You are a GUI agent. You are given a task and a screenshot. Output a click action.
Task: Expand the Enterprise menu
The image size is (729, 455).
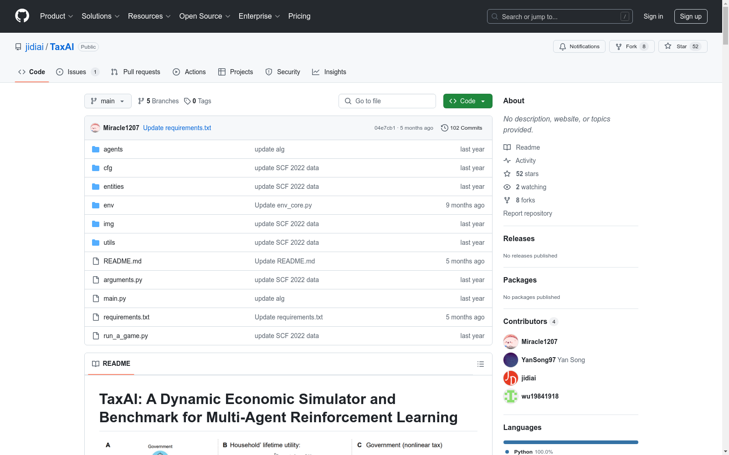pyautogui.click(x=259, y=16)
